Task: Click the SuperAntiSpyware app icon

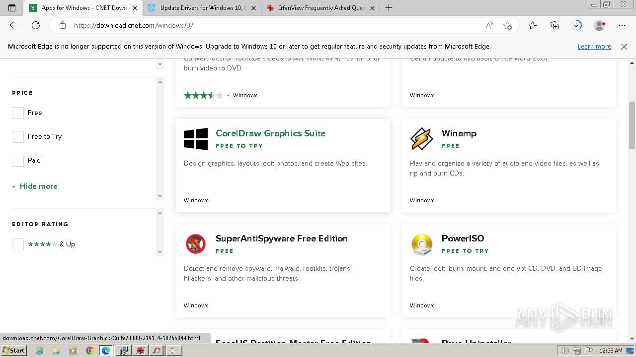Action: 196,244
